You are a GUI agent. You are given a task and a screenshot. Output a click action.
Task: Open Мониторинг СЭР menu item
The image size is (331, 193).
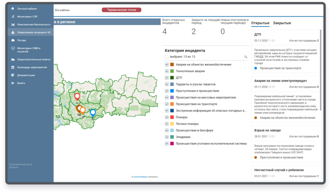coord(27,17)
